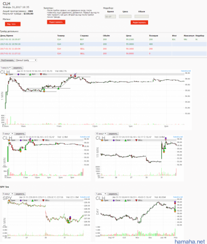Open the 15-minute timeframe dropdown
The width and height of the screenshot is (207, 244).
[101, 134]
